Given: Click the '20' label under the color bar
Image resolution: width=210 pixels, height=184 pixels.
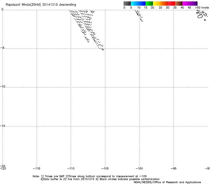Looking at the screenshot, I should pyautogui.click(x=152, y=8).
